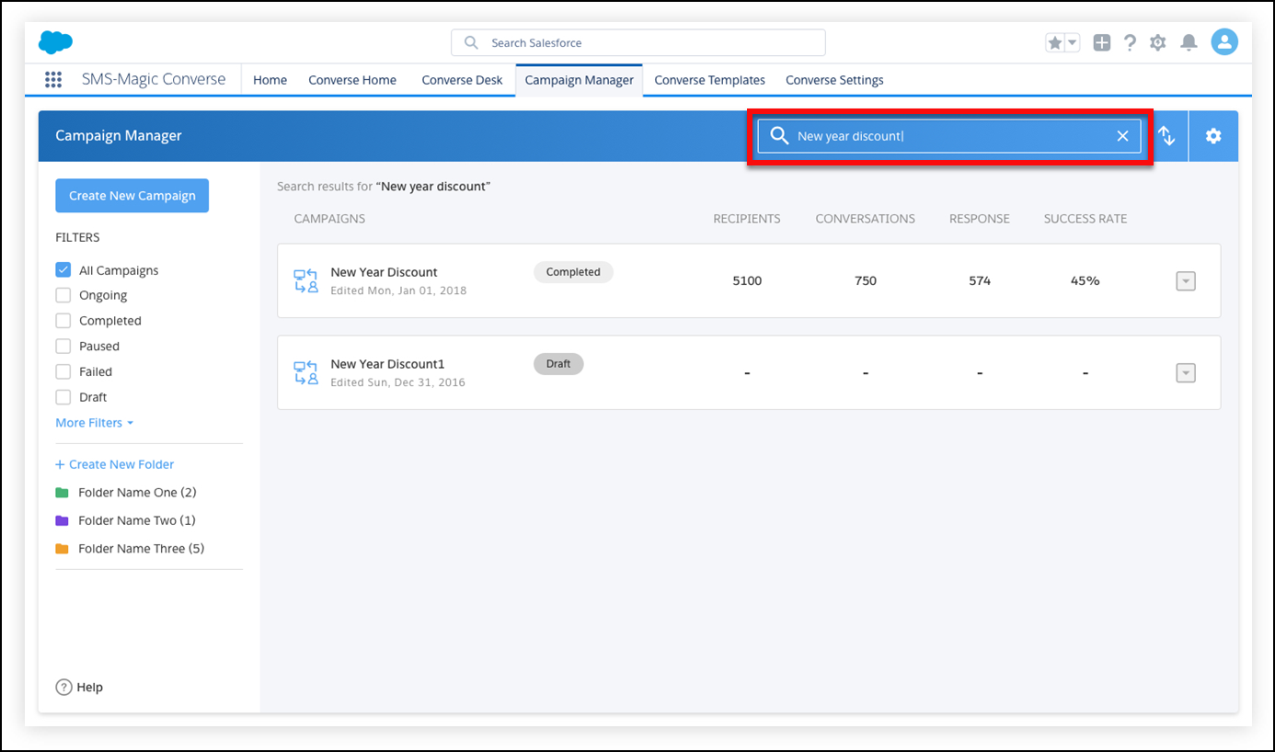Click the RESPONSE column header

[980, 219]
